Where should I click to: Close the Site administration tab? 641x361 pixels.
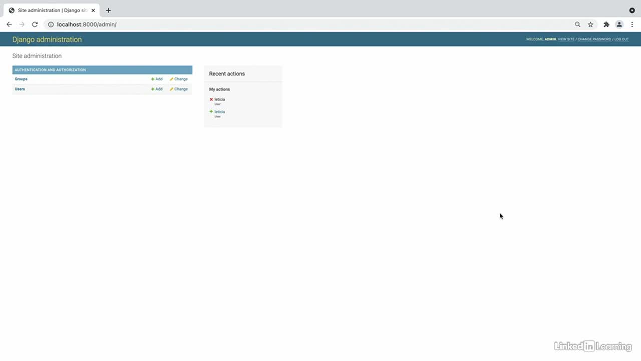pyautogui.click(x=93, y=10)
